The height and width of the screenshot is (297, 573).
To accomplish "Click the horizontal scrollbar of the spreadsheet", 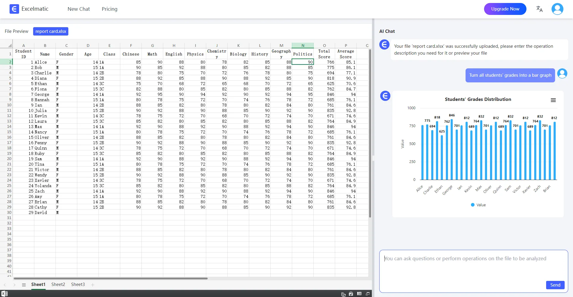I will (x=110, y=278).
